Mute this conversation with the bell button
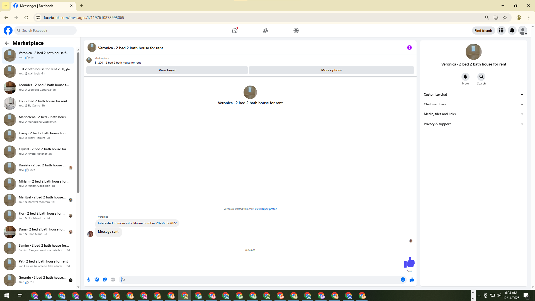Viewport: 535px width, 301px height. point(465,77)
